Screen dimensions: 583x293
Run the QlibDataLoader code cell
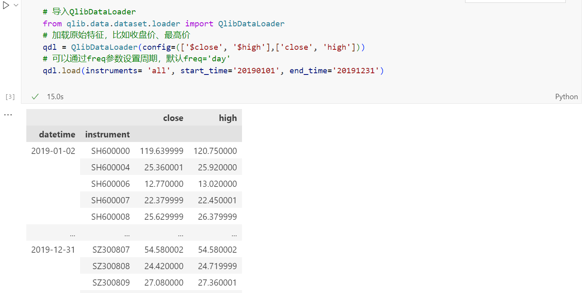[6, 5]
